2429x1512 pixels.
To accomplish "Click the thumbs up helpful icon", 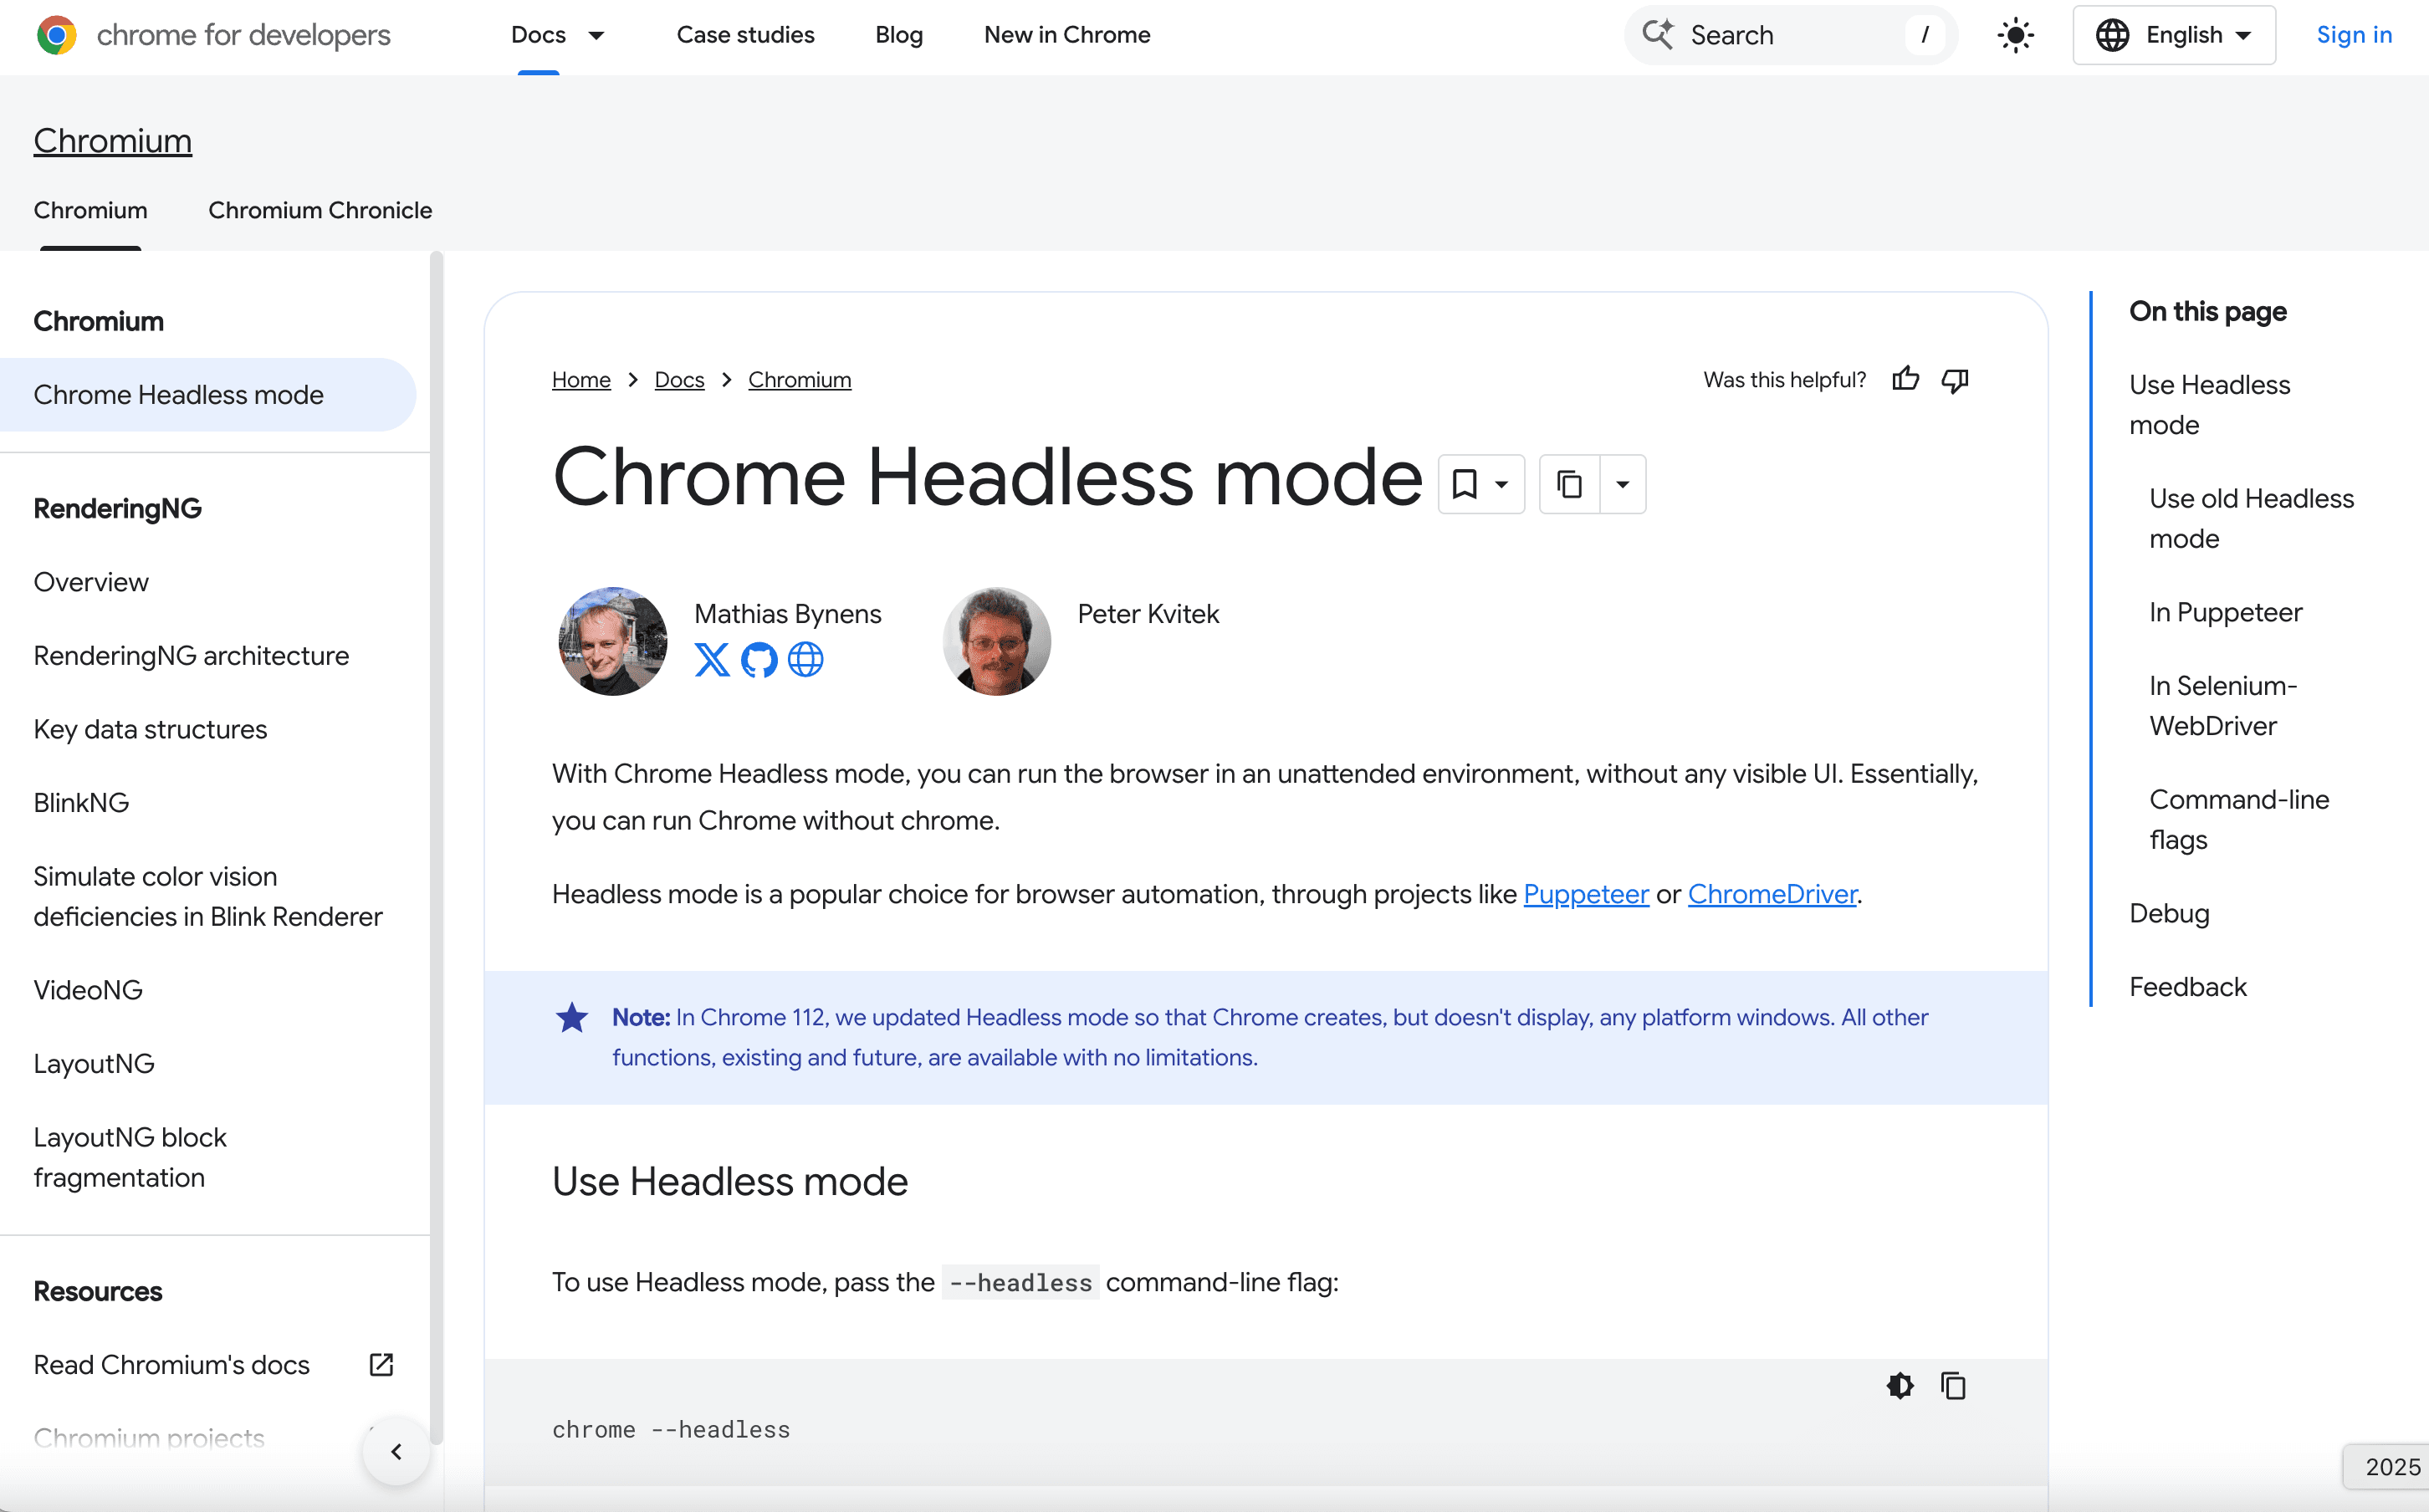I will pos(1905,379).
